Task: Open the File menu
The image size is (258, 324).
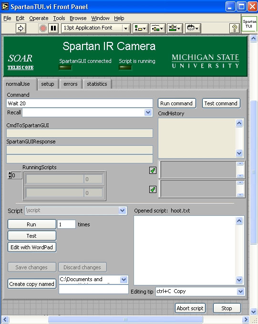Action: tap(7, 18)
